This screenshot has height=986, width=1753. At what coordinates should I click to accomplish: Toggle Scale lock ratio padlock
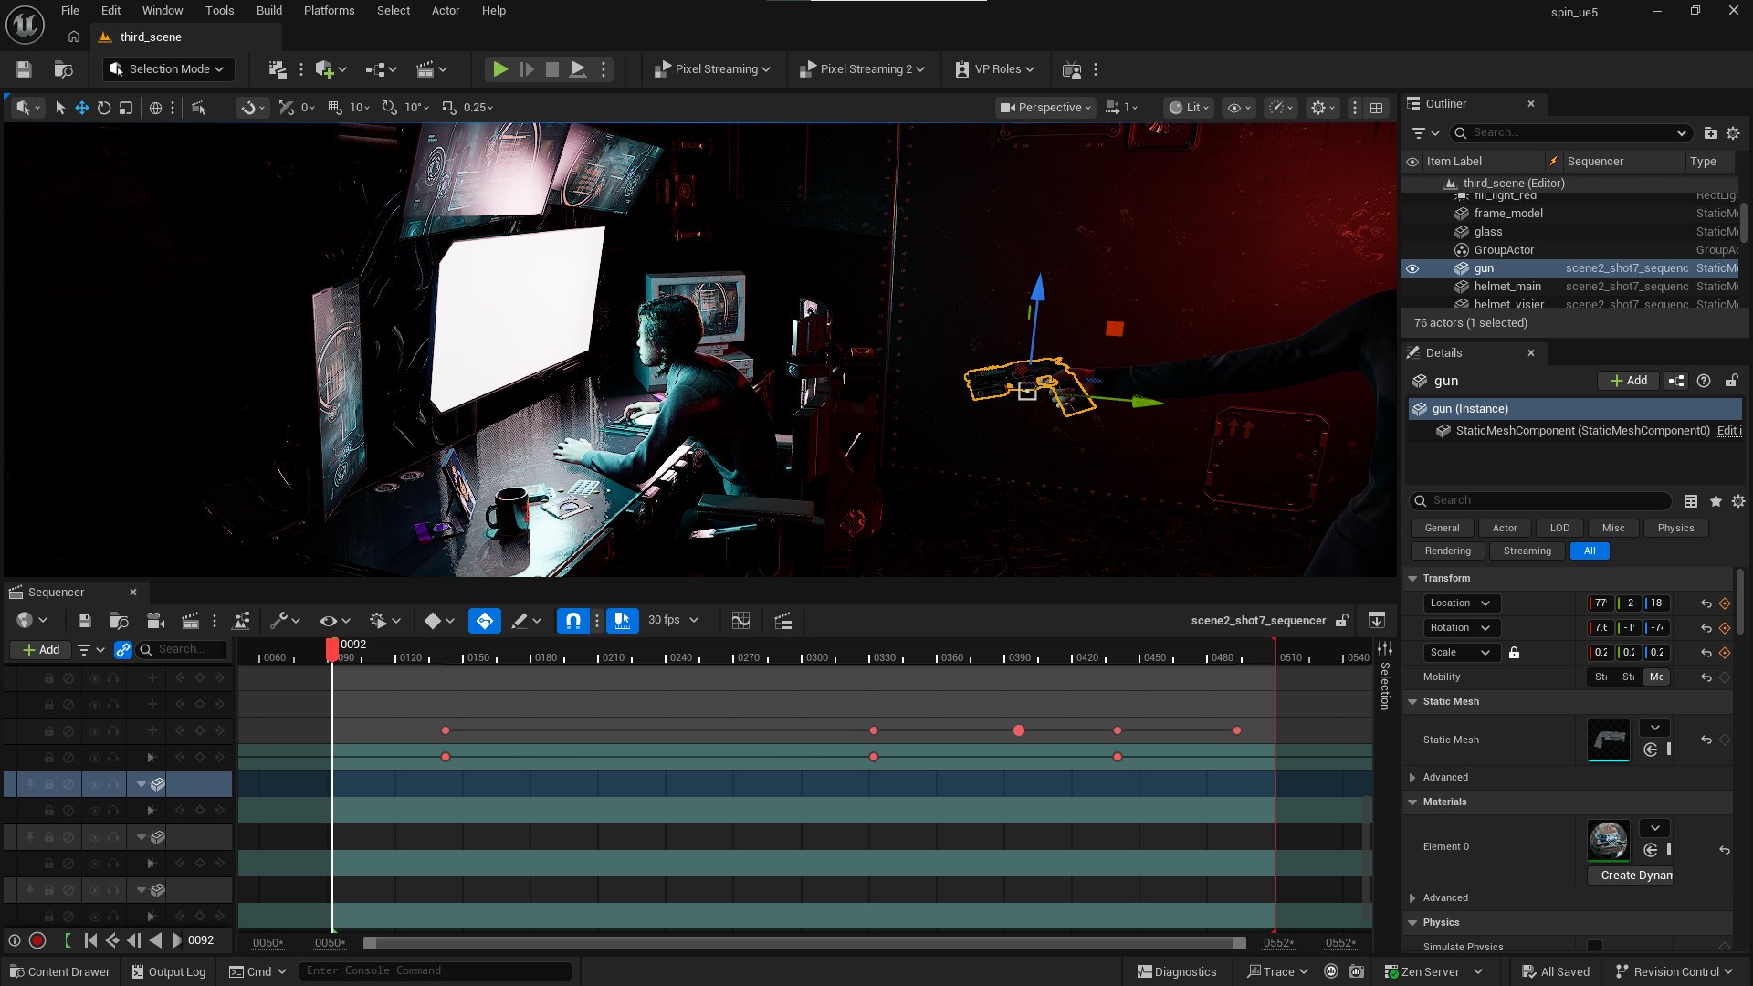pyautogui.click(x=1514, y=653)
